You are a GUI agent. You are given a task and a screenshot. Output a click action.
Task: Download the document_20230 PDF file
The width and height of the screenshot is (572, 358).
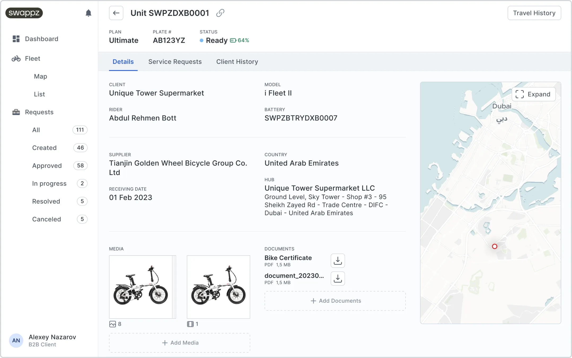click(337, 278)
